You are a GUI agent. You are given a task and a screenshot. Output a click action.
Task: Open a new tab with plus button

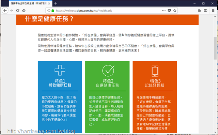56,3
